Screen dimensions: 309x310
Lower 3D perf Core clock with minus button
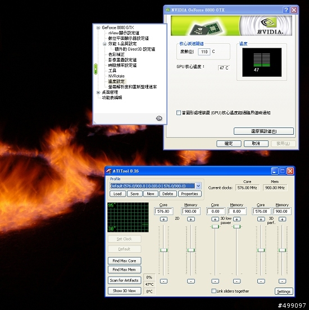[261, 281]
